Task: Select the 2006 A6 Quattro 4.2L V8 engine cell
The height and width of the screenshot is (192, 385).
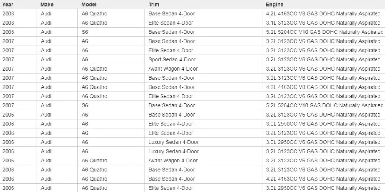Action: pos(323,179)
